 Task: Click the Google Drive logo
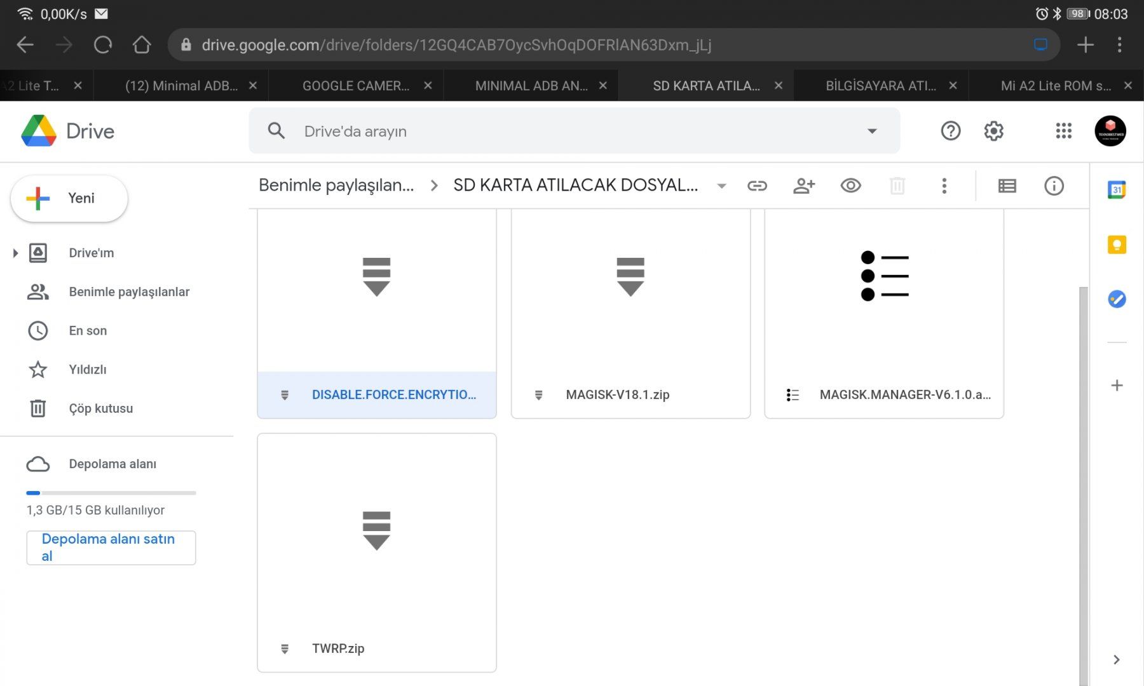[39, 131]
